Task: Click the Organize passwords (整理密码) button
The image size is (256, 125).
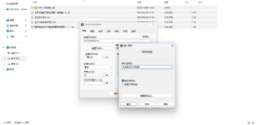Action: 147,96
